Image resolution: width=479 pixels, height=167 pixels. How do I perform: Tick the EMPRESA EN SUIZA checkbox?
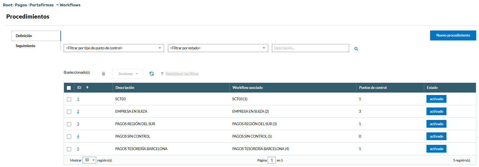coord(69,112)
